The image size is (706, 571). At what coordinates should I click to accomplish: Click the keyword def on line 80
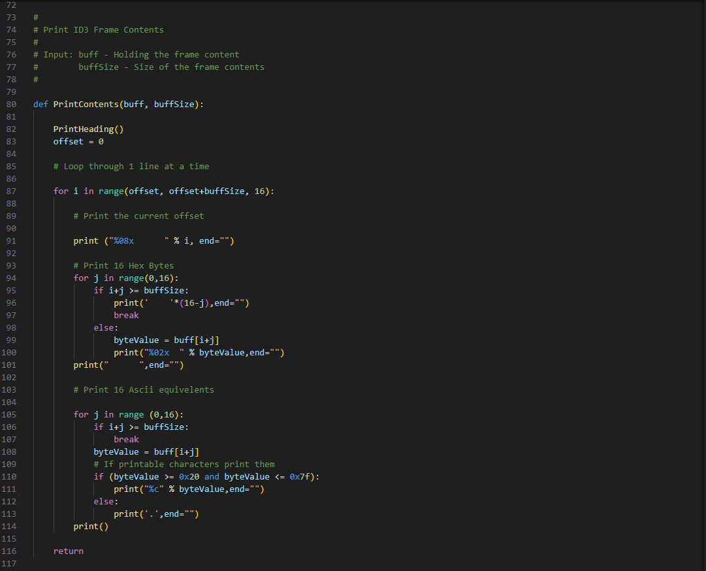pos(40,103)
